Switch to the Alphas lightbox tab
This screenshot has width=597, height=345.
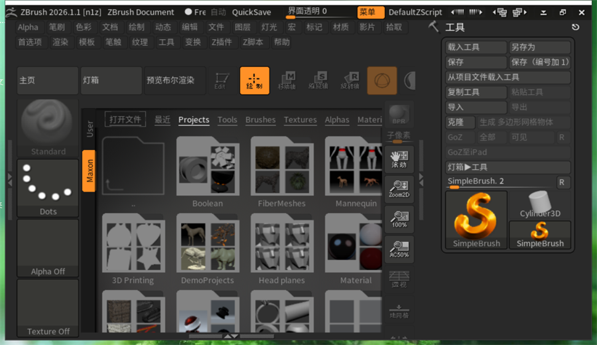pos(337,119)
